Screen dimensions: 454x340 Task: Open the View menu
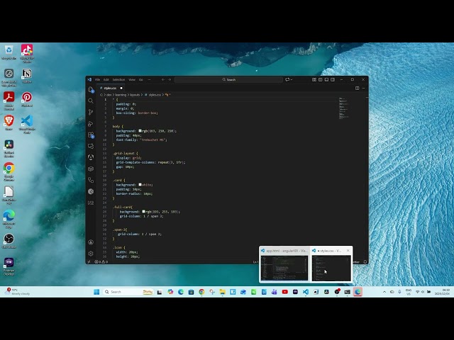click(x=132, y=79)
